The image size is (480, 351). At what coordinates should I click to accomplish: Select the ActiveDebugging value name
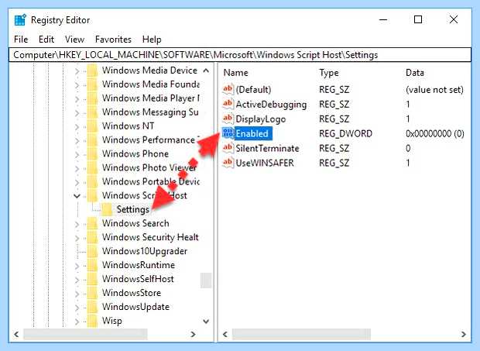(271, 104)
